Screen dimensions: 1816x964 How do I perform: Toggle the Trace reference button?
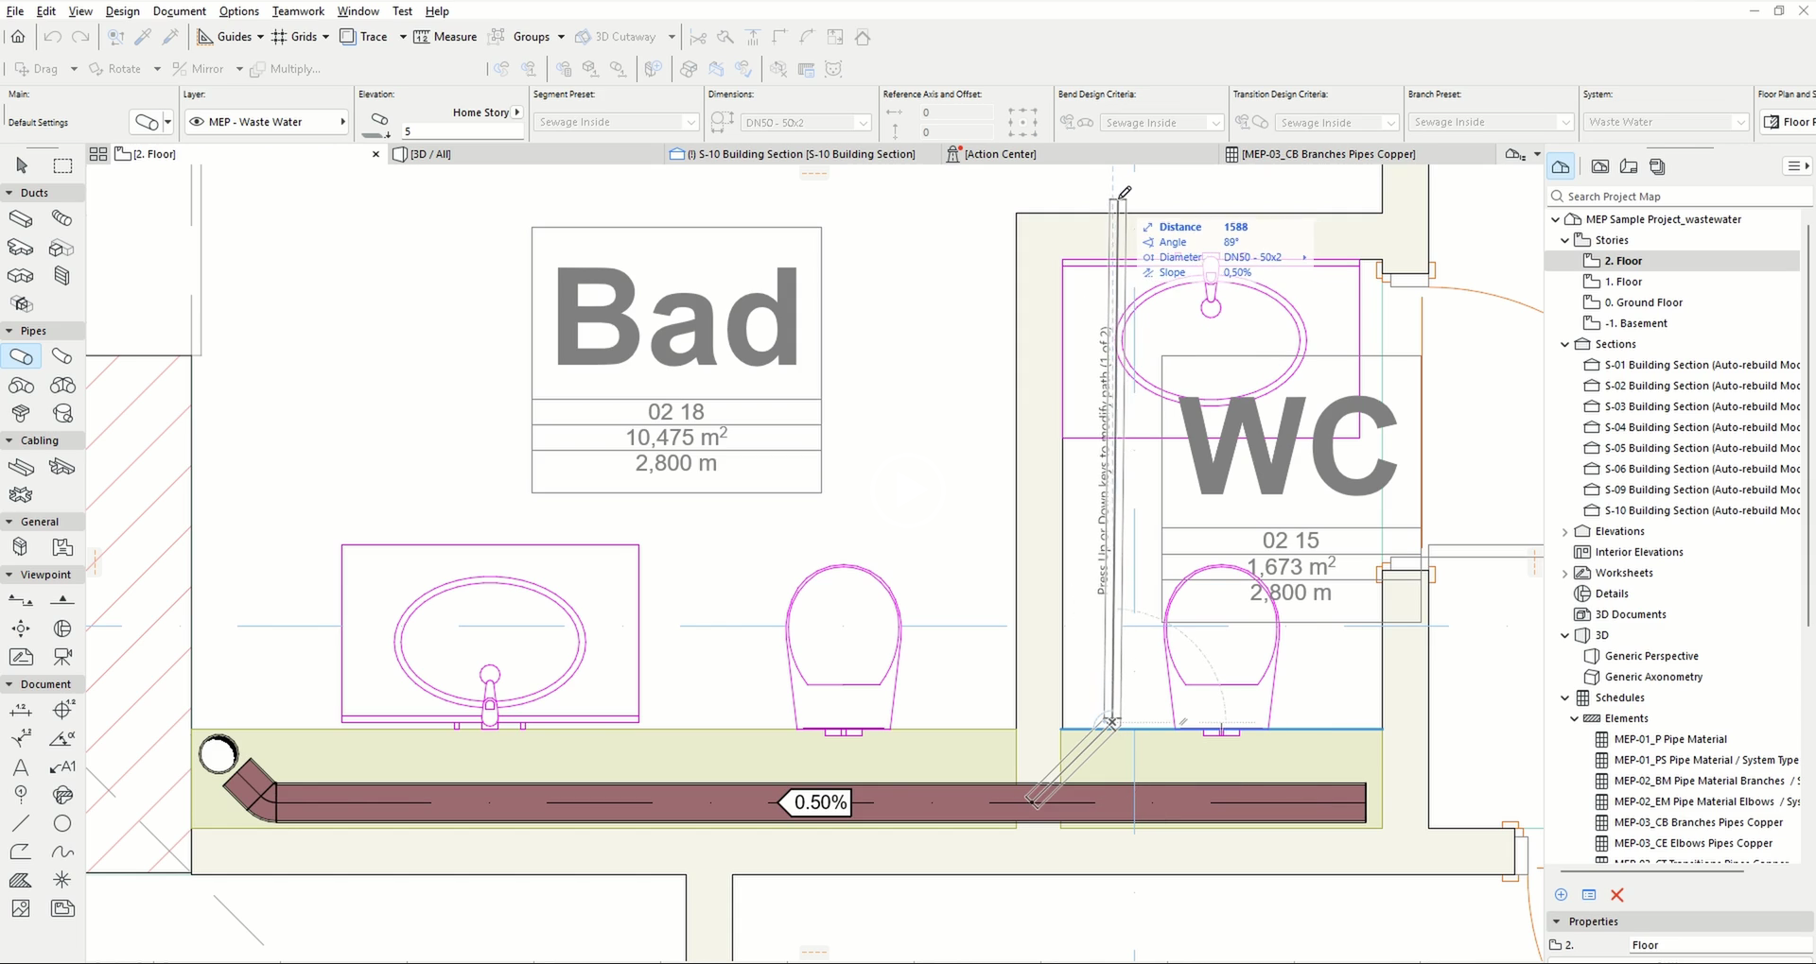[364, 37]
